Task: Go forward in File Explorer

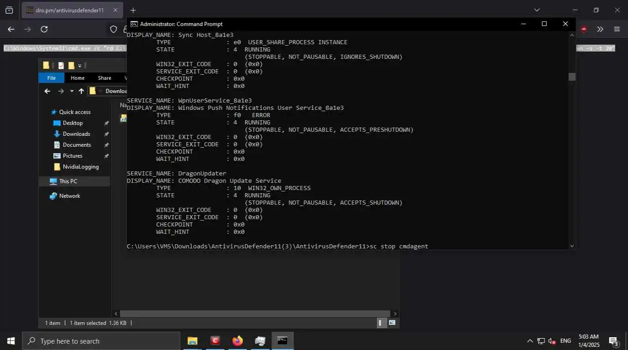Action: click(61, 91)
